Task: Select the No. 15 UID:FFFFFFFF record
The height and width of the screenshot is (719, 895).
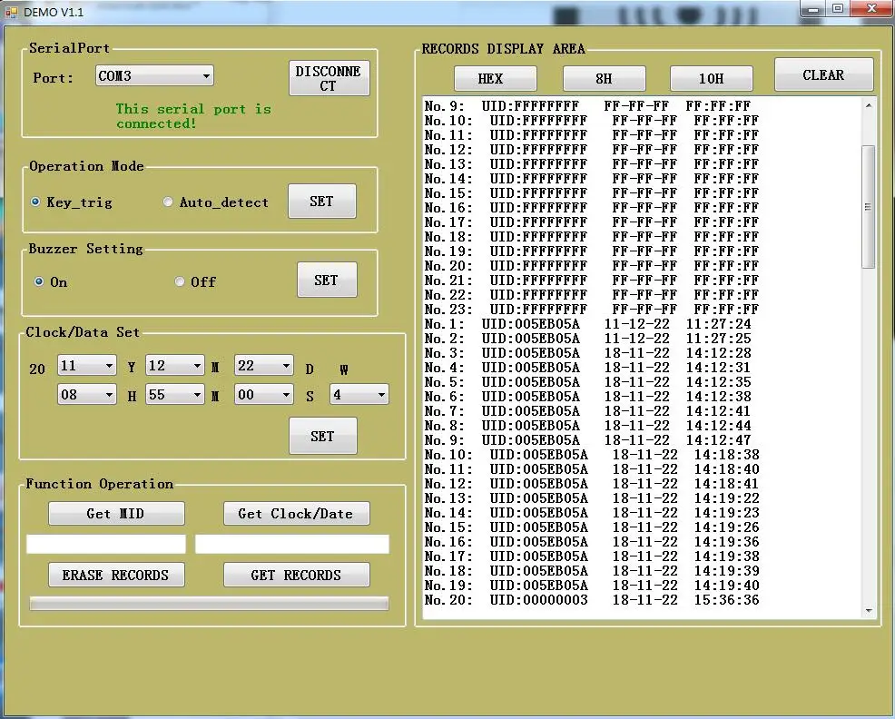Action: click(x=592, y=193)
